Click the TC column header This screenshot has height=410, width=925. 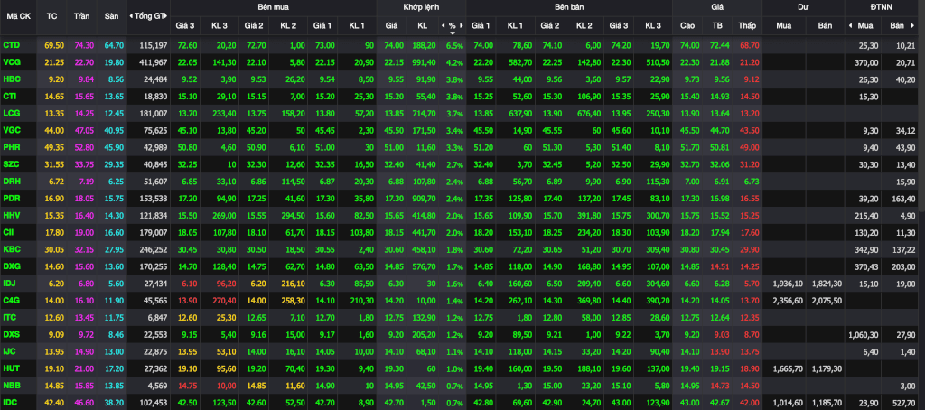coord(51,16)
